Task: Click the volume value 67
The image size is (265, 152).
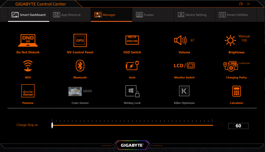Action: point(192,40)
